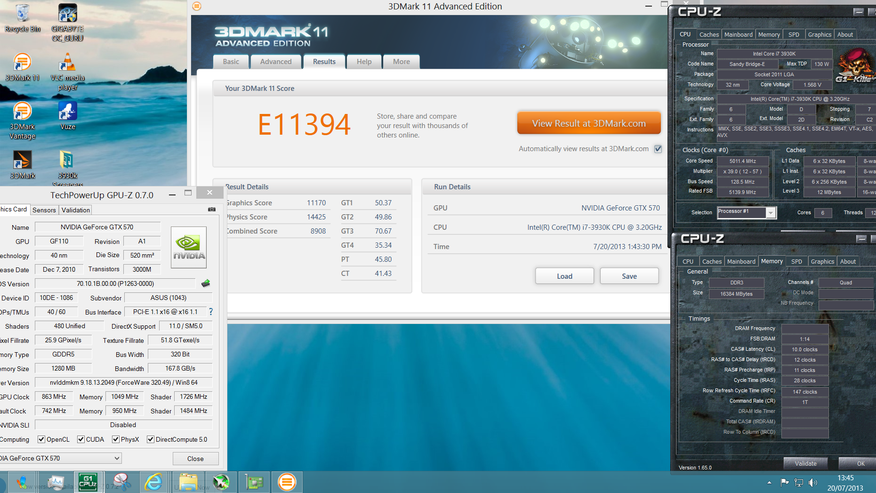This screenshot has width=876, height=493.
Task: Click Graphics Score value 11170
Action: pos(316,203)
